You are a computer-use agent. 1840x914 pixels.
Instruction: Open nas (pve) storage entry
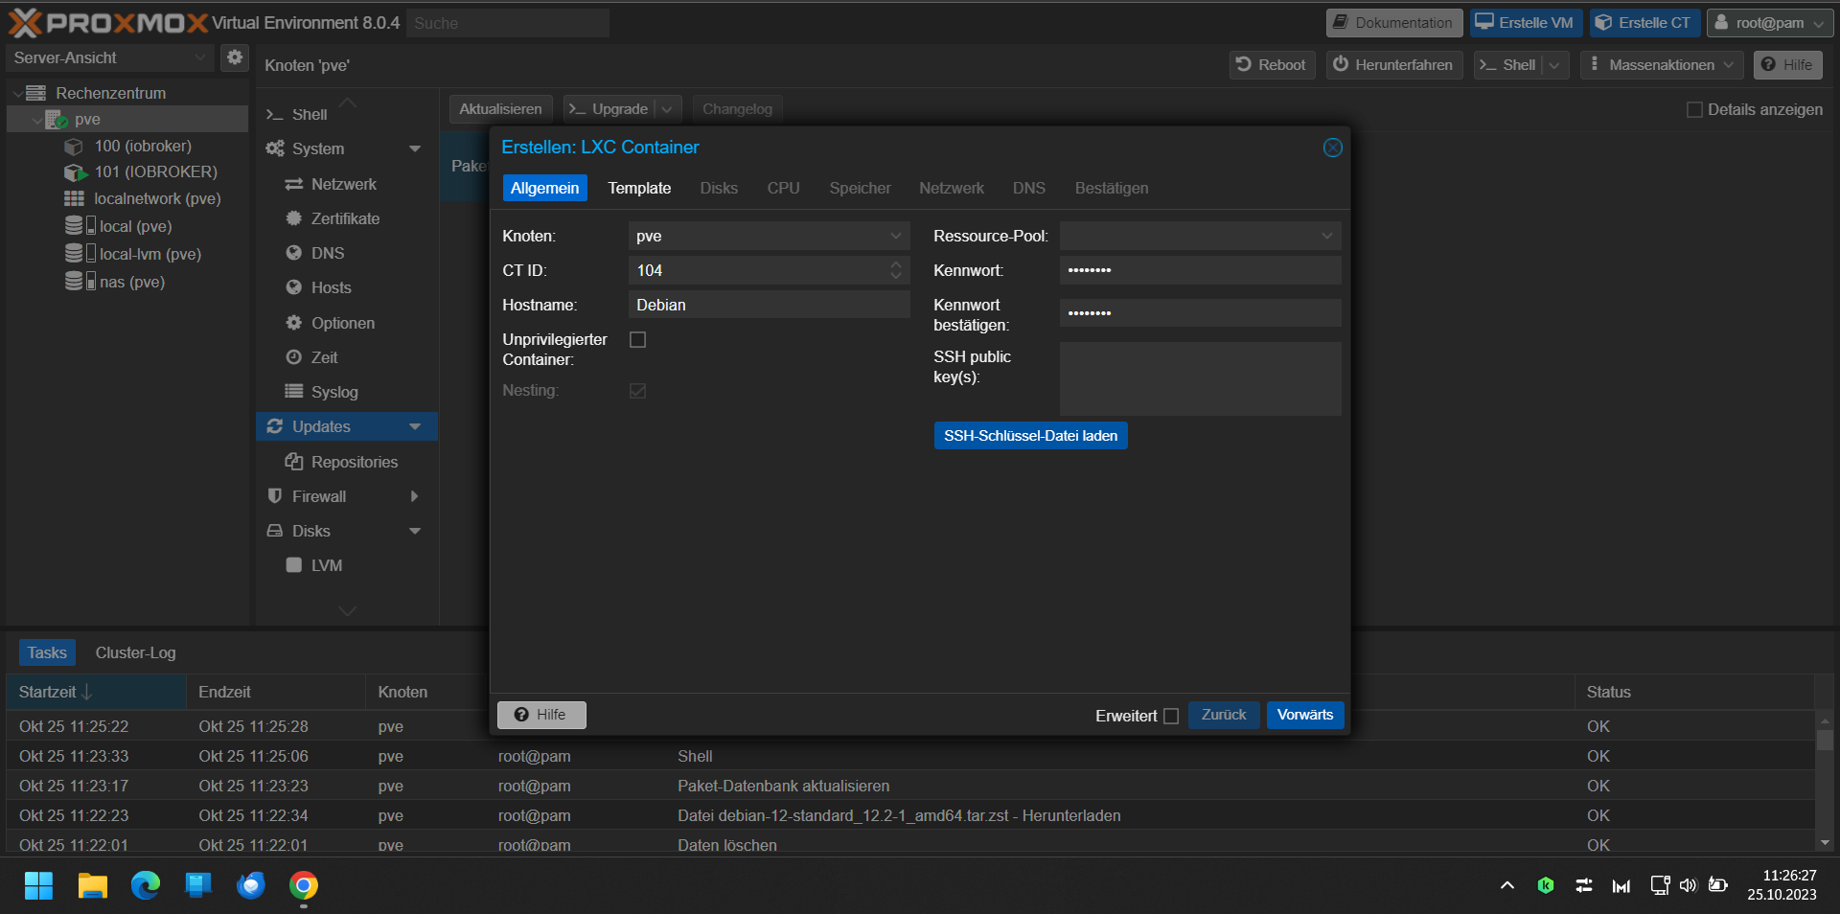pos(131,282)
